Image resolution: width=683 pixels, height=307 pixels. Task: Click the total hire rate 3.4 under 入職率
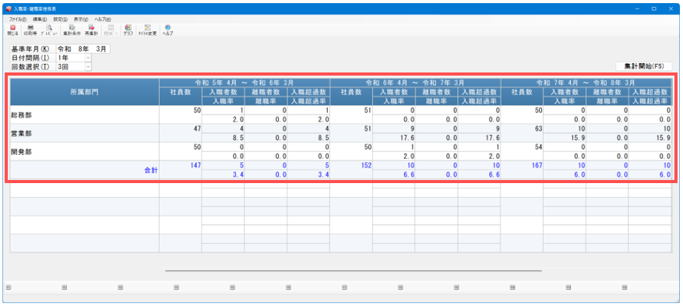tap(223, 175)
